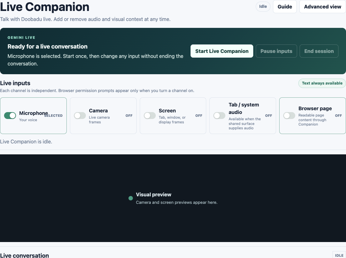
Task: Click the Microphone is selected description text
Action: click(x=95, y=60)
